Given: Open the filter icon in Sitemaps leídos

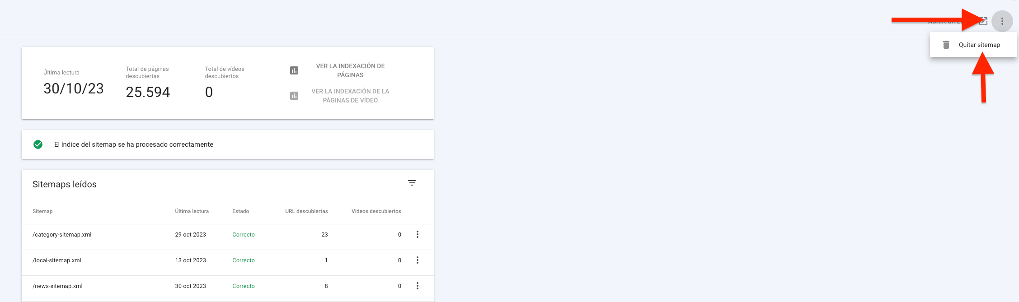Looking at the screenshot, I should [412, 183].
